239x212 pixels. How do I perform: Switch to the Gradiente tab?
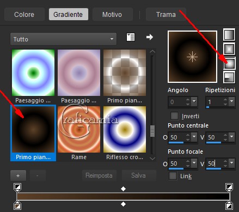tap(69, 14)
